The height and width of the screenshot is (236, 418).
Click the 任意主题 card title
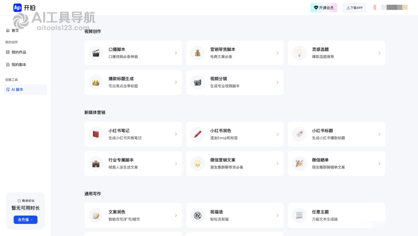point(320,212)
